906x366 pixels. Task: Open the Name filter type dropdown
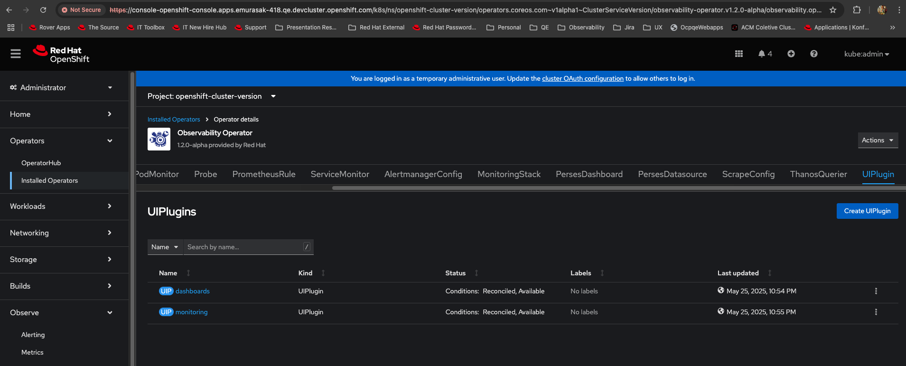tap(165, 247)
